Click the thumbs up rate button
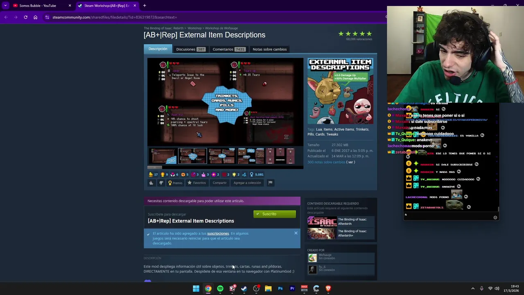The image size is (524, 295). tap(151, 183)
